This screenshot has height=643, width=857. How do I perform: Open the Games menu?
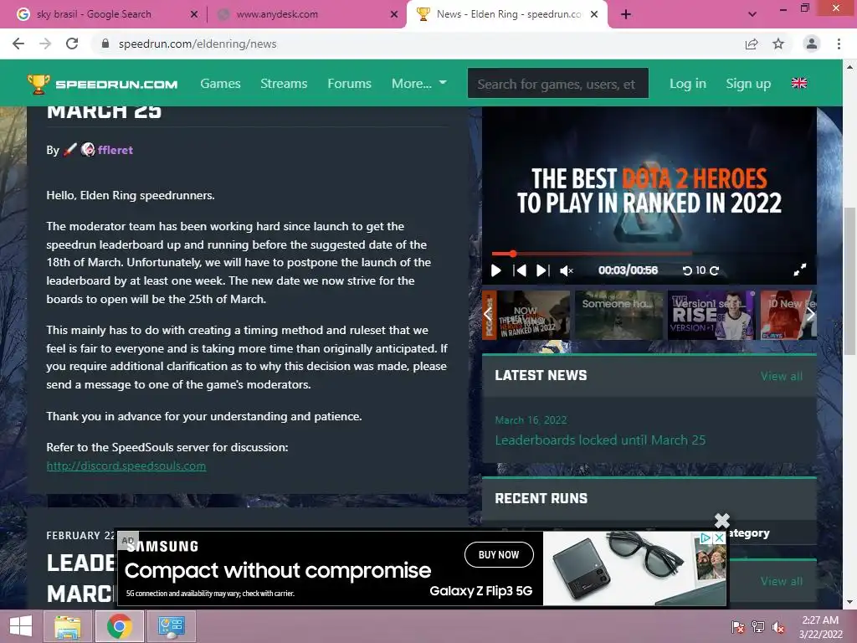pyautogui.click(x=220, y=84)
